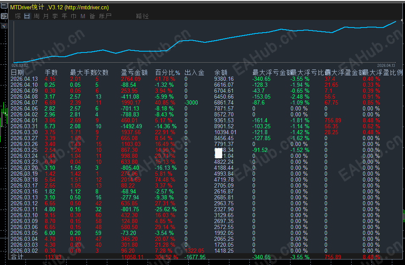The width and height of the screenshot is (405, 265).
Task: Open the 币 currency tab
Action: 74,16
